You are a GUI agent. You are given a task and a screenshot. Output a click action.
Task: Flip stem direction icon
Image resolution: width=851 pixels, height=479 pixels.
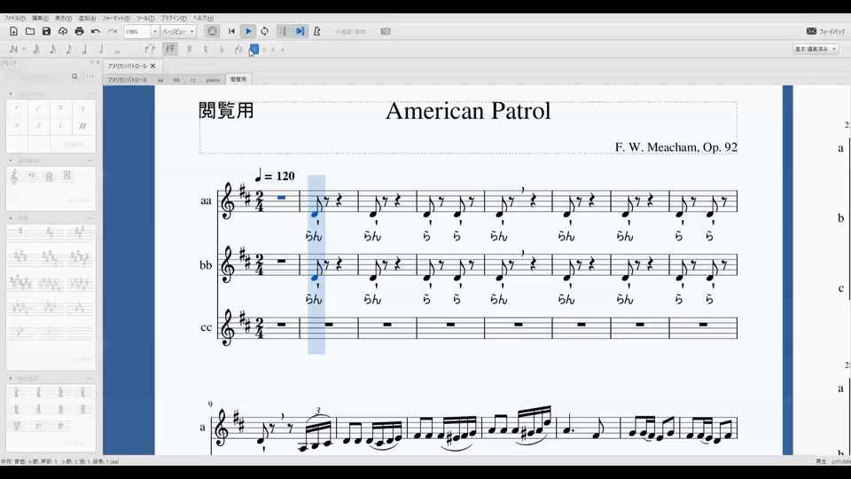point(238,50)
